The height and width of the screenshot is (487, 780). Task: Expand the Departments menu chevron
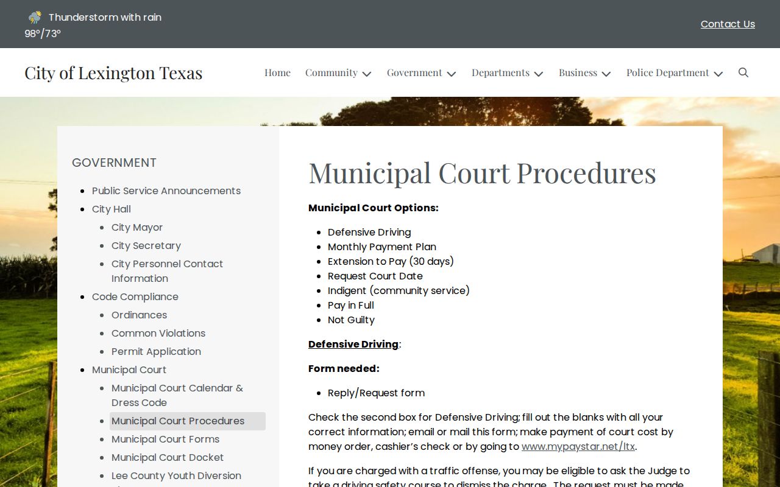538,74
